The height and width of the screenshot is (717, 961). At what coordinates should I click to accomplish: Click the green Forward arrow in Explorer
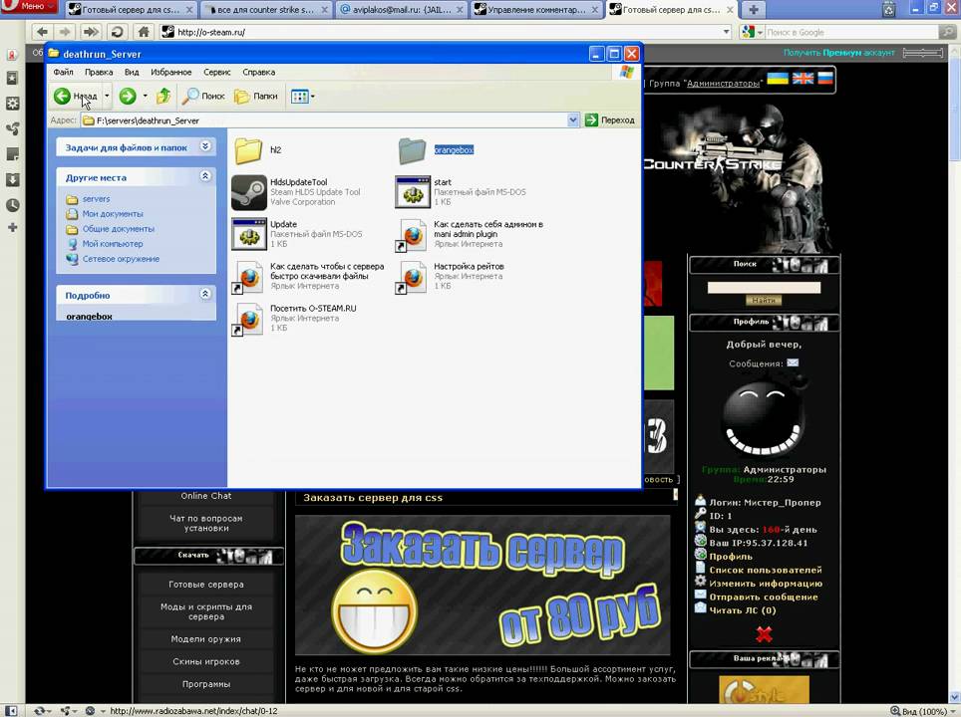(x=128, y=97)
